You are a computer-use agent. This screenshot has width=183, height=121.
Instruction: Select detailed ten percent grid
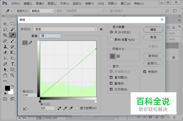(118, 56)
